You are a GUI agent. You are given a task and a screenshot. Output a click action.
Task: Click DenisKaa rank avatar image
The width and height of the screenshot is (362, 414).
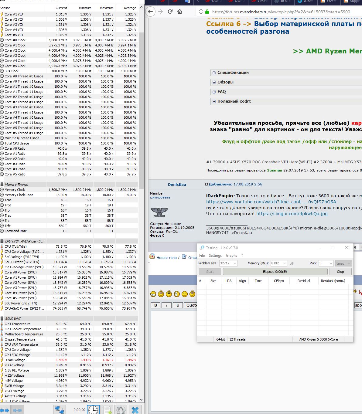[159, 212]
